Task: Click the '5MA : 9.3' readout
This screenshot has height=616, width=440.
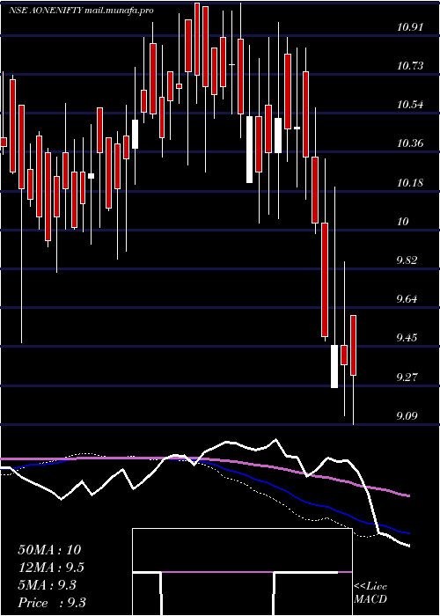Action: coord(47,585)
